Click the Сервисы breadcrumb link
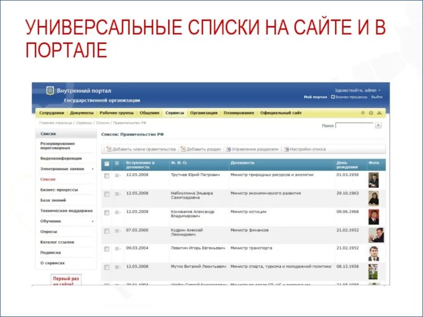This screenshot has height=317, width=423. click(x=84, y=123)
